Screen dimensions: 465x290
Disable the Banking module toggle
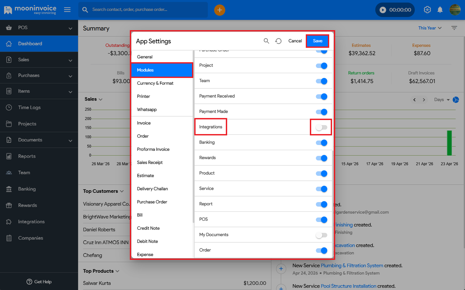click(x=321, y=143)
